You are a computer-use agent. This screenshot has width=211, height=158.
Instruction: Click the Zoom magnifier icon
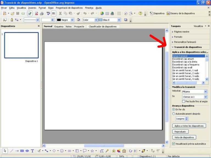tap(131, 13)
